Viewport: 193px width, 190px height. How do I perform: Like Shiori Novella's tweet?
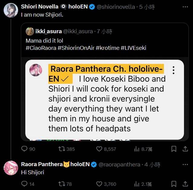pyautogui.click(x=99, y=149)
